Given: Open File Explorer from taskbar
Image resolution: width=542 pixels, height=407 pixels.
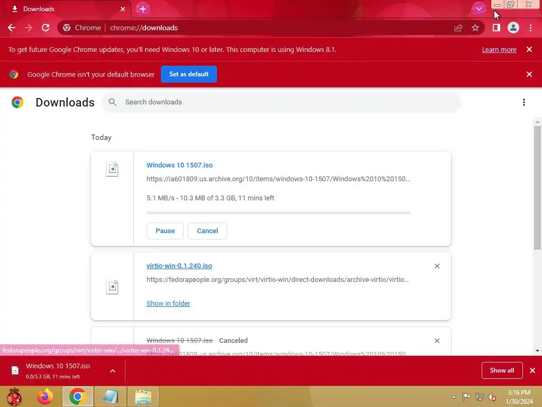Looking at the screenshot, I should [x=143, y=396].
